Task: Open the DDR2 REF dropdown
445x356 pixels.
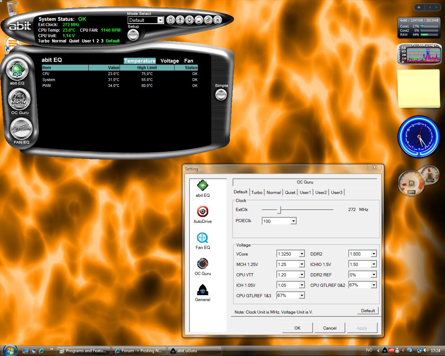Action: [374, 275]
